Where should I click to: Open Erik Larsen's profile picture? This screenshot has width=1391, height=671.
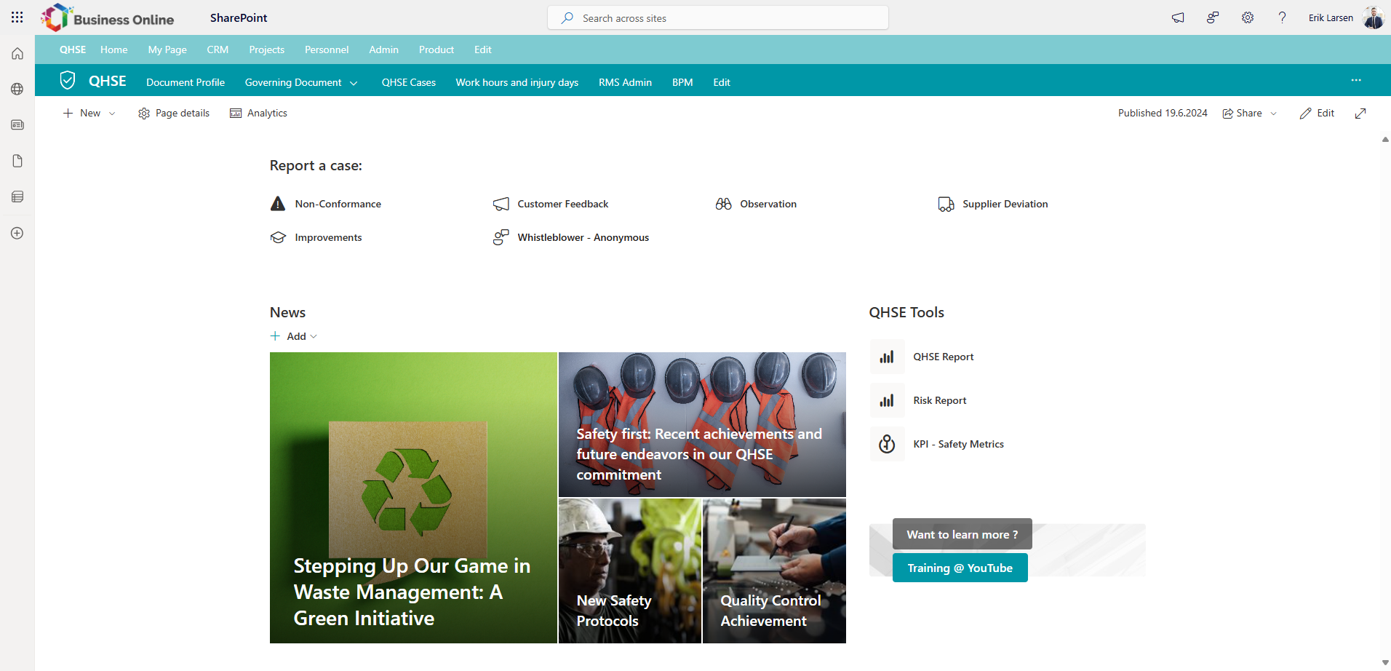pos(1374,17)
